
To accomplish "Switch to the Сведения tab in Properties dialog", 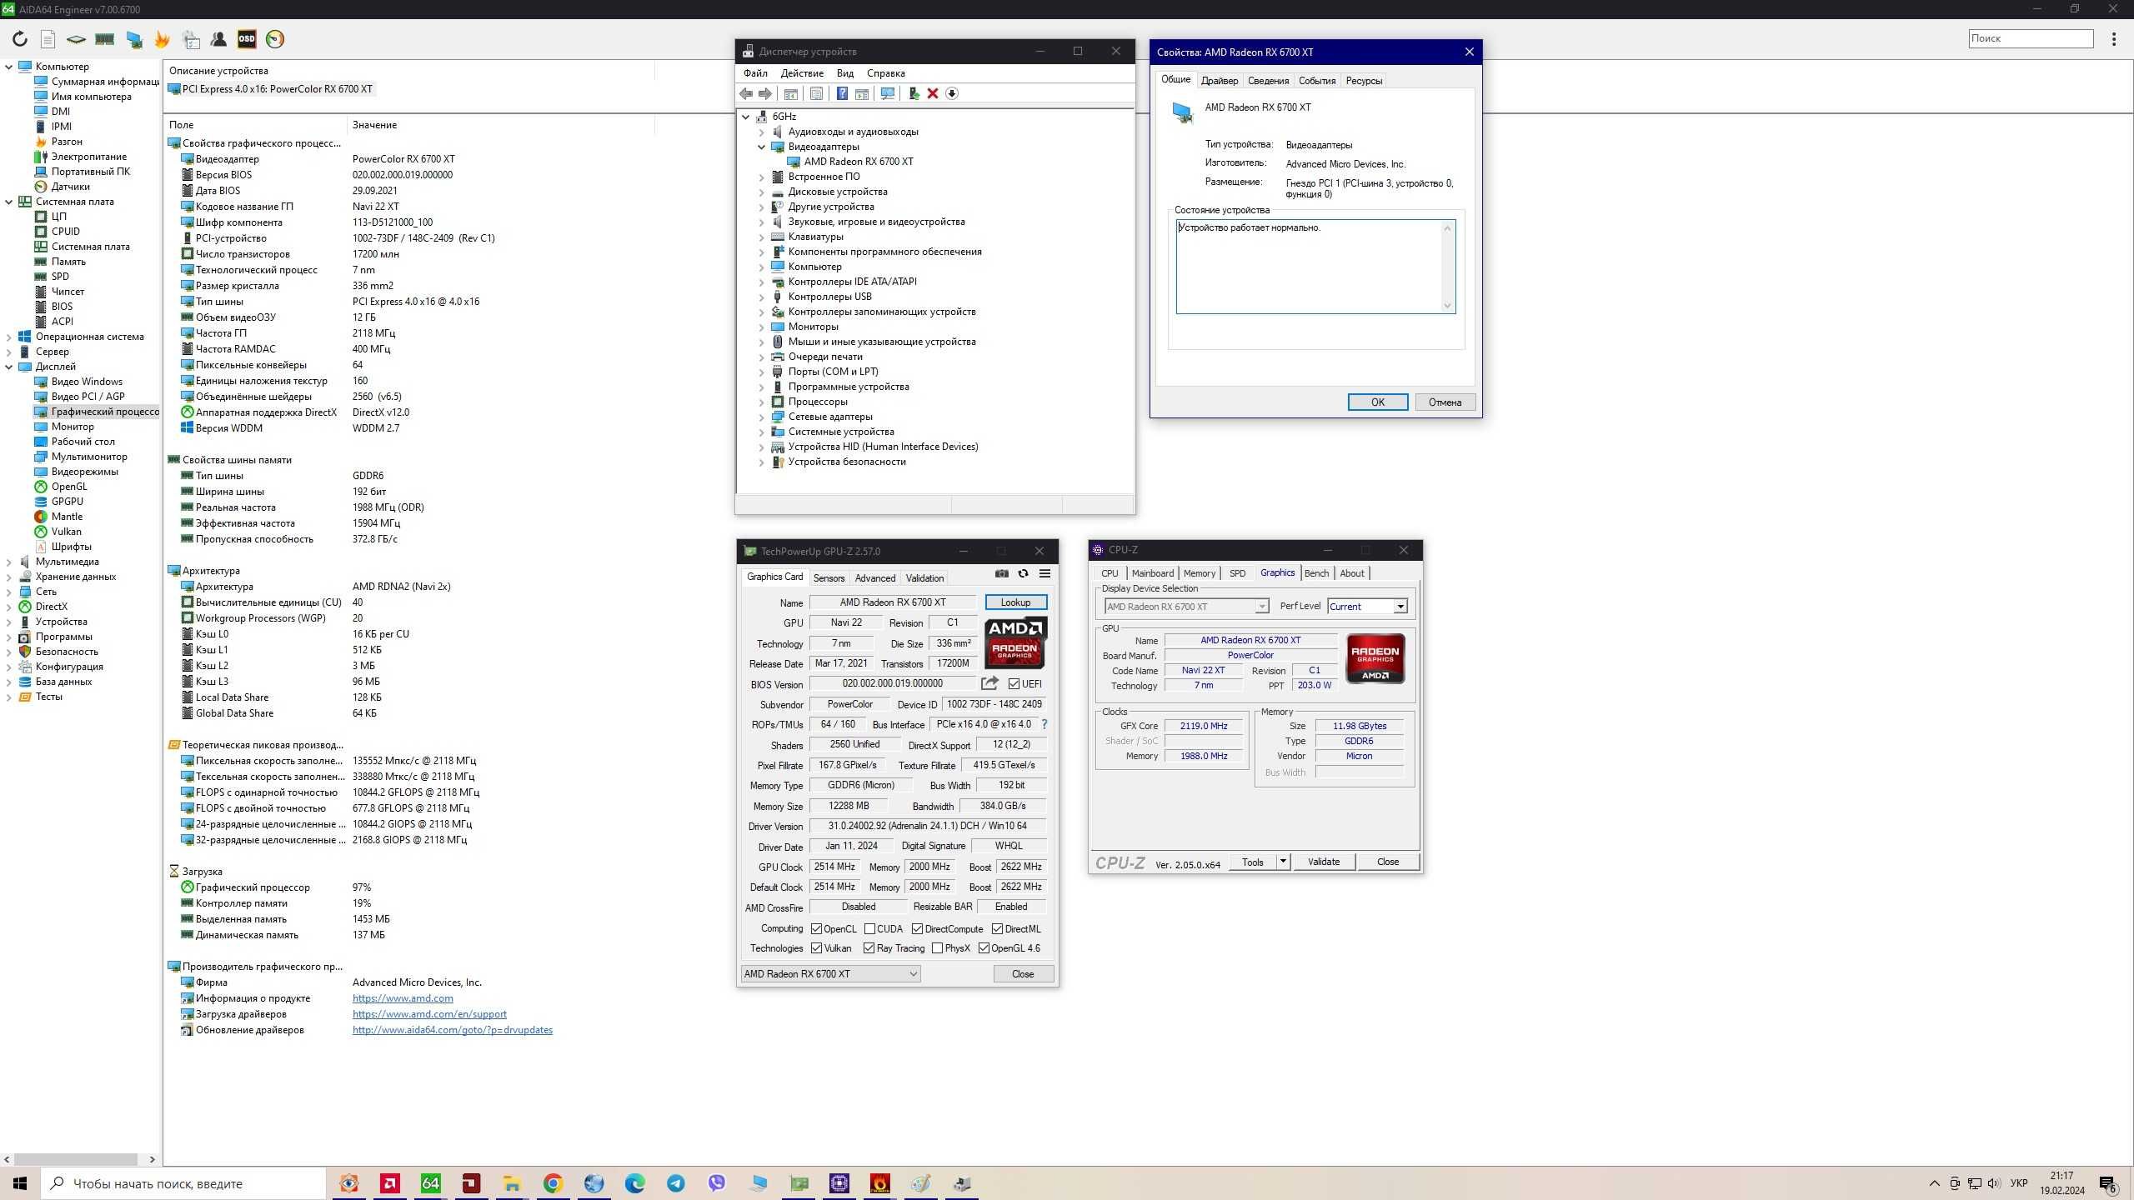I will tap(1268, 81).
